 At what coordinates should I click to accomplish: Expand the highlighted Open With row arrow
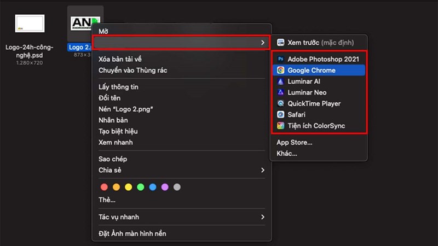[x=263, y=42]
